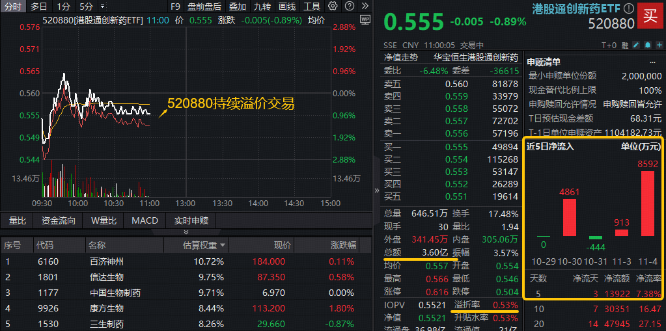Open the MACD indicator tab
This screenshot has width=666, height=331.
(145, 220)
